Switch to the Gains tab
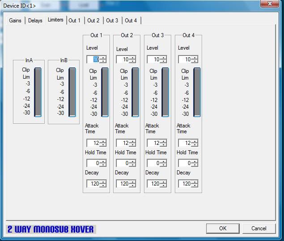 [15, 21]
